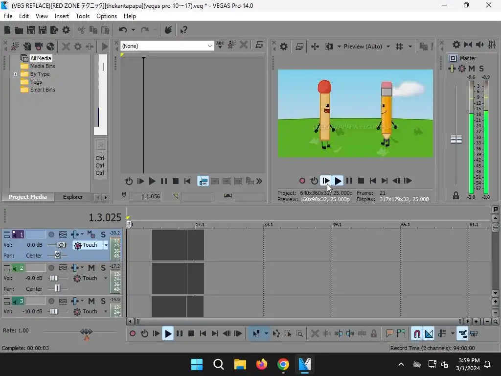Save the project with the disk icon
Viewport: 501px width, 376px height.
coord(31,30)
